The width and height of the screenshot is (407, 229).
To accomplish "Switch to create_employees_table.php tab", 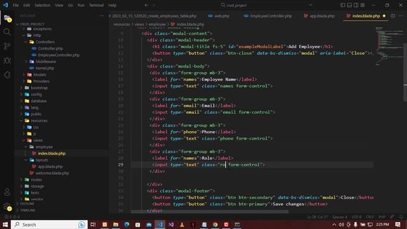I will (x=154, y=16).
